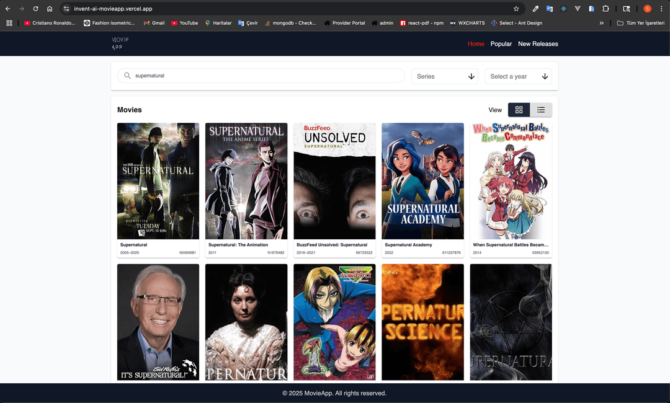Open the Cristiano Ronaldo bookmark
670x403 pixels.
pyautogui.click(x=50, y=23)
